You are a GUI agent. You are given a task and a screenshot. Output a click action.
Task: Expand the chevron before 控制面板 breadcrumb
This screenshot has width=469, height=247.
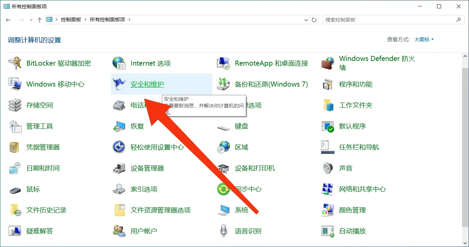pyautogui.click(x=57, y=20)
